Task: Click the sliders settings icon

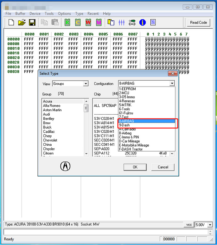Action: [x=122, y=22]
